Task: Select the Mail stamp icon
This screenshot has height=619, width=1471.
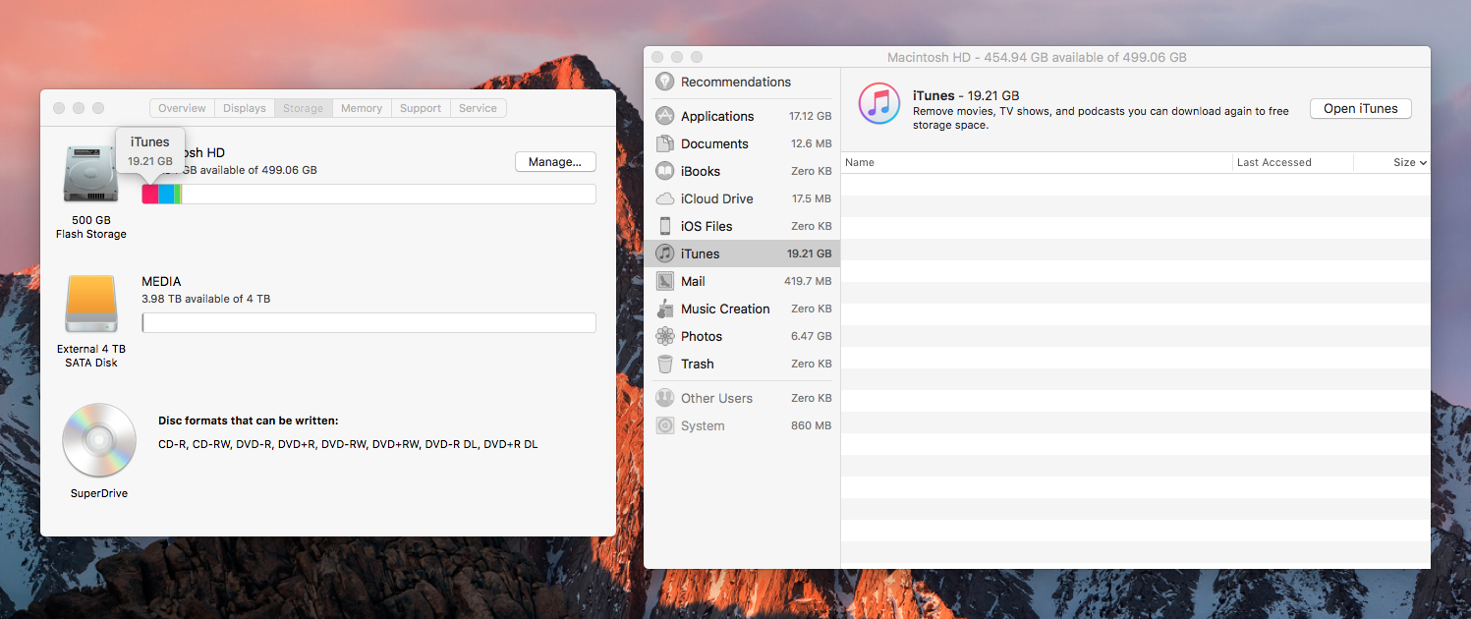Action: pos(665,281)
